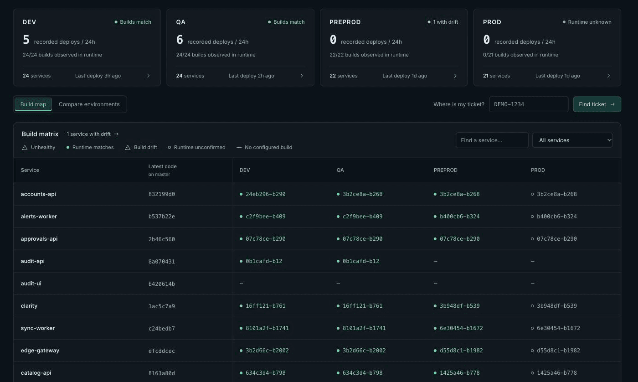Click 'Last deploy 2h ago' on QA card
The height and width of the screenshot is (382, 638).
[x=252, y=76]
